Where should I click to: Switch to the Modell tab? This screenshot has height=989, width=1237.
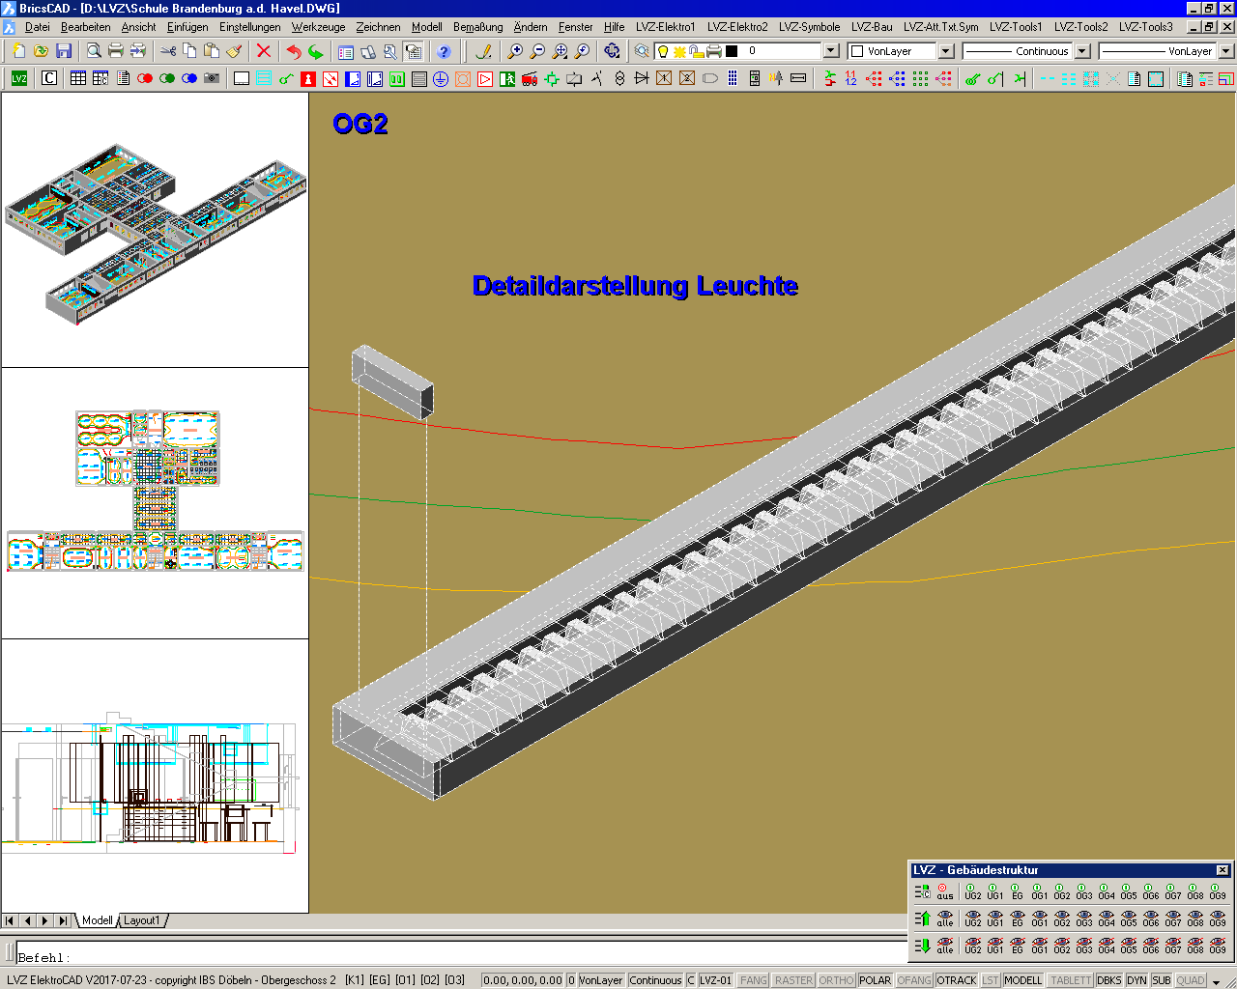coord(97,920)
